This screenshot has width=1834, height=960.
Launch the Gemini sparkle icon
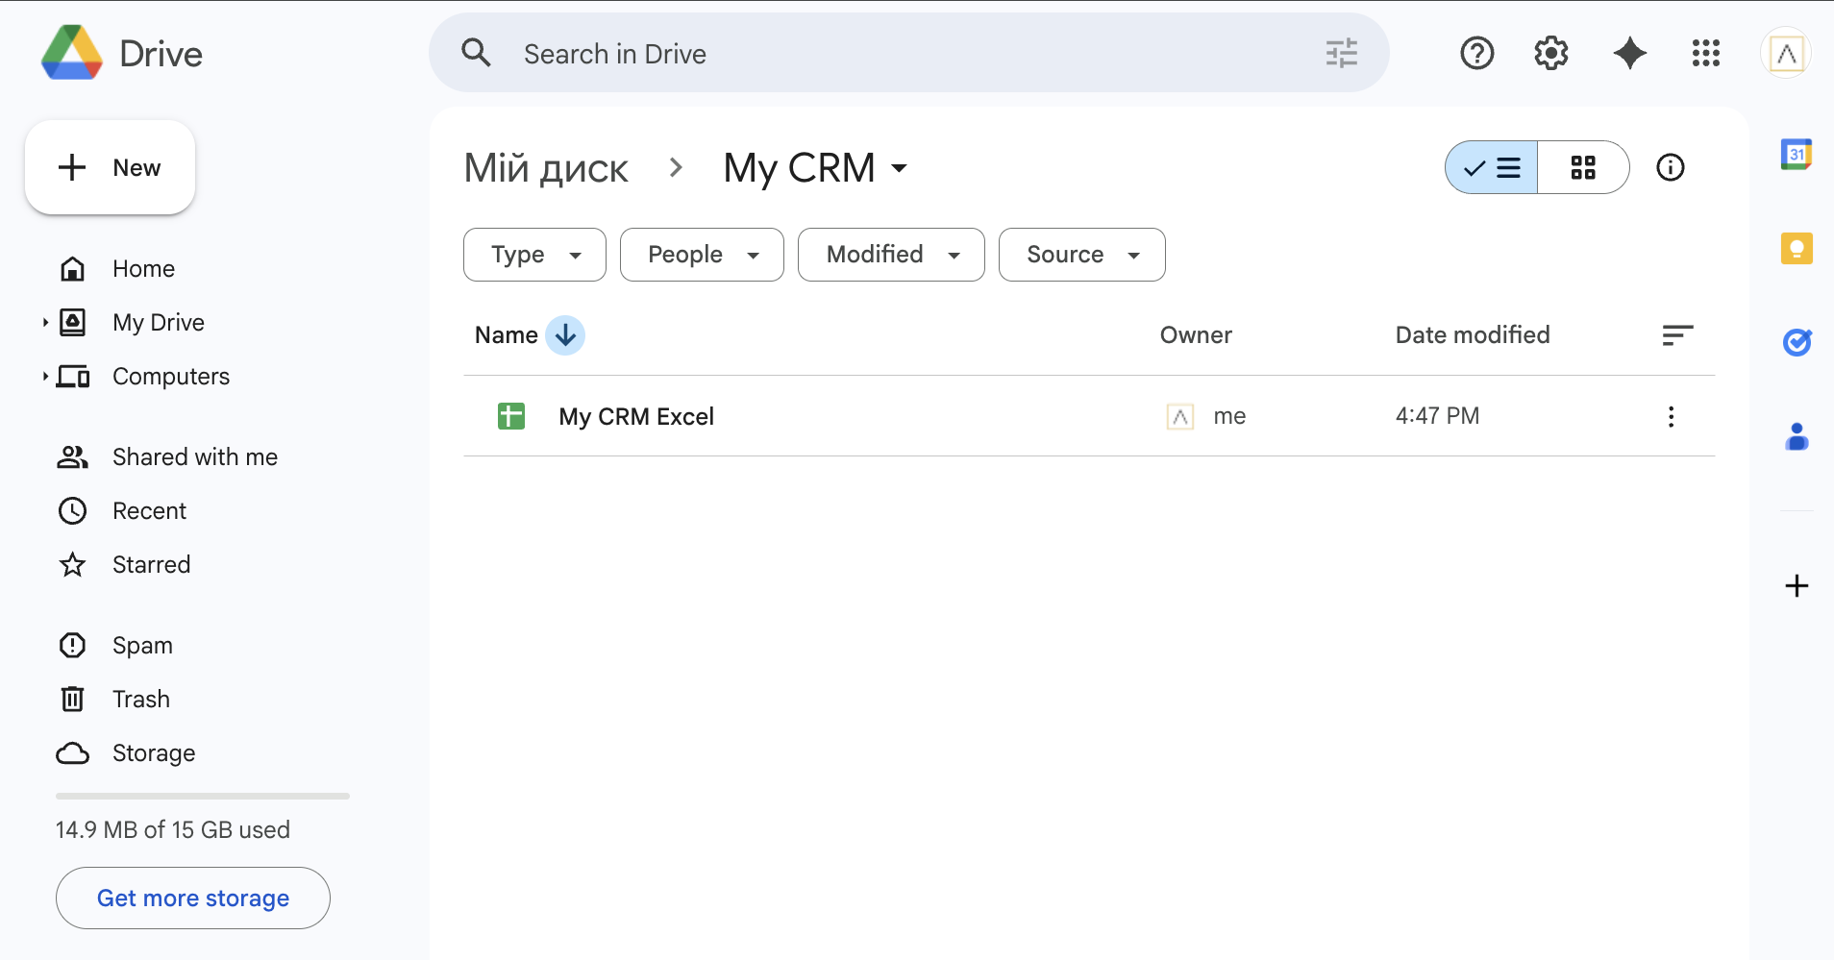point(1629,53)
